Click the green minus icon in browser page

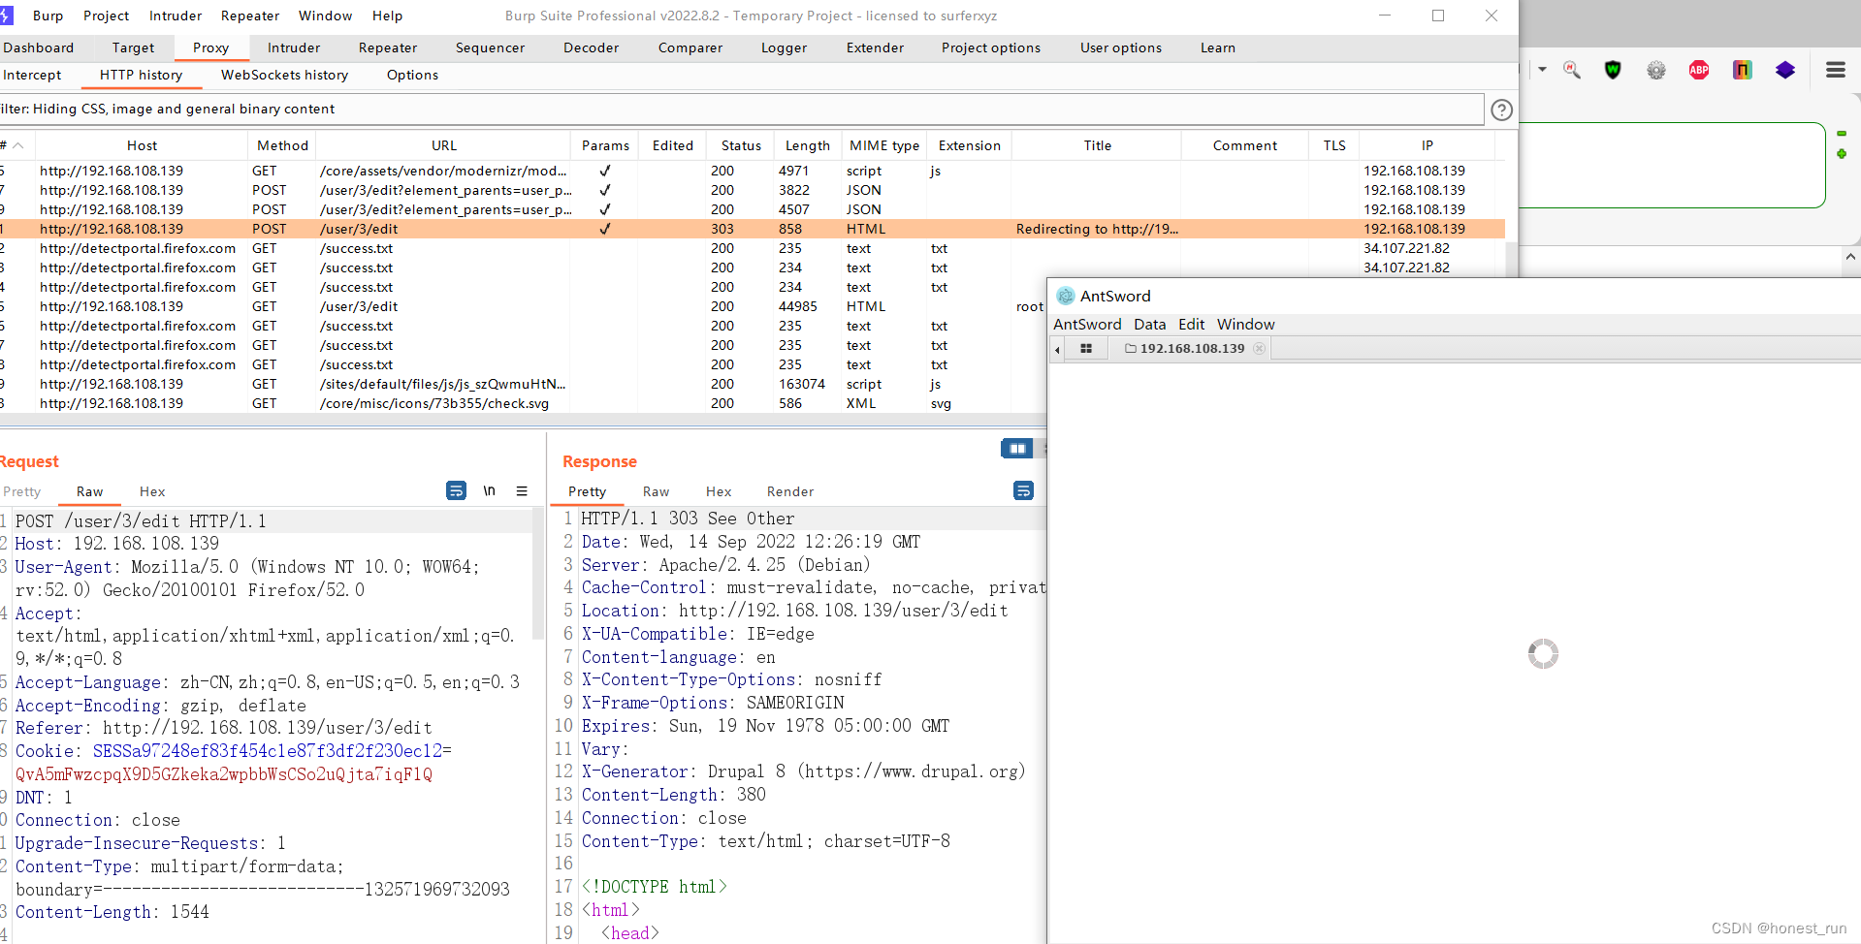click(x=1842, y=133)
